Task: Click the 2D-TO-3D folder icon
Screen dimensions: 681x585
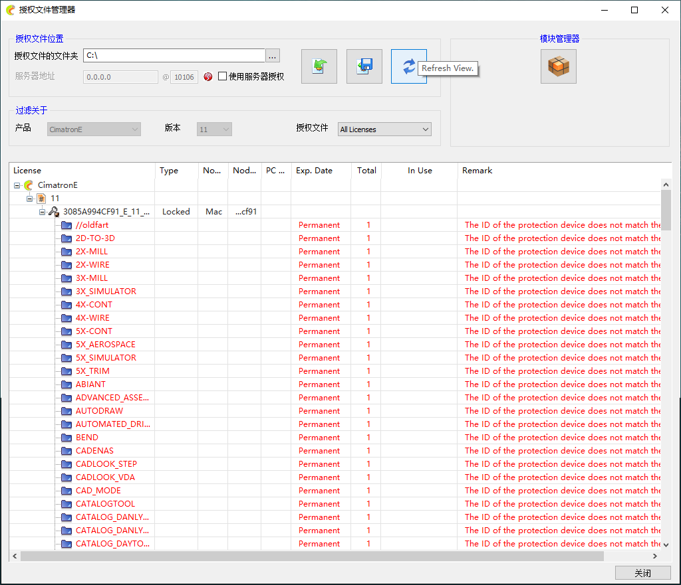Action: tap(67, 238)
